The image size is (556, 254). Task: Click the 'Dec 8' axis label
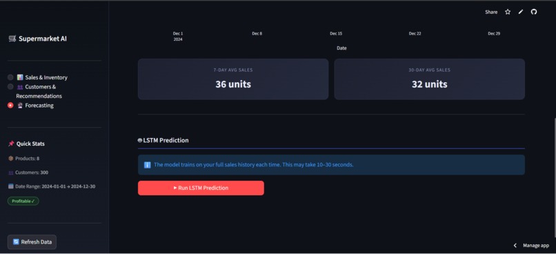point(257,33)
